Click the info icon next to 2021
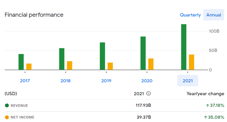The image size is (227, 122). point(148,93)
